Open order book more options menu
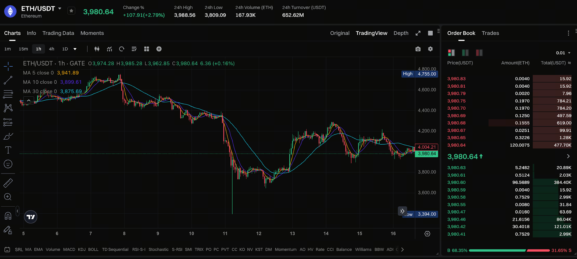This screenshot has height=259, width=577. point(568,33)
